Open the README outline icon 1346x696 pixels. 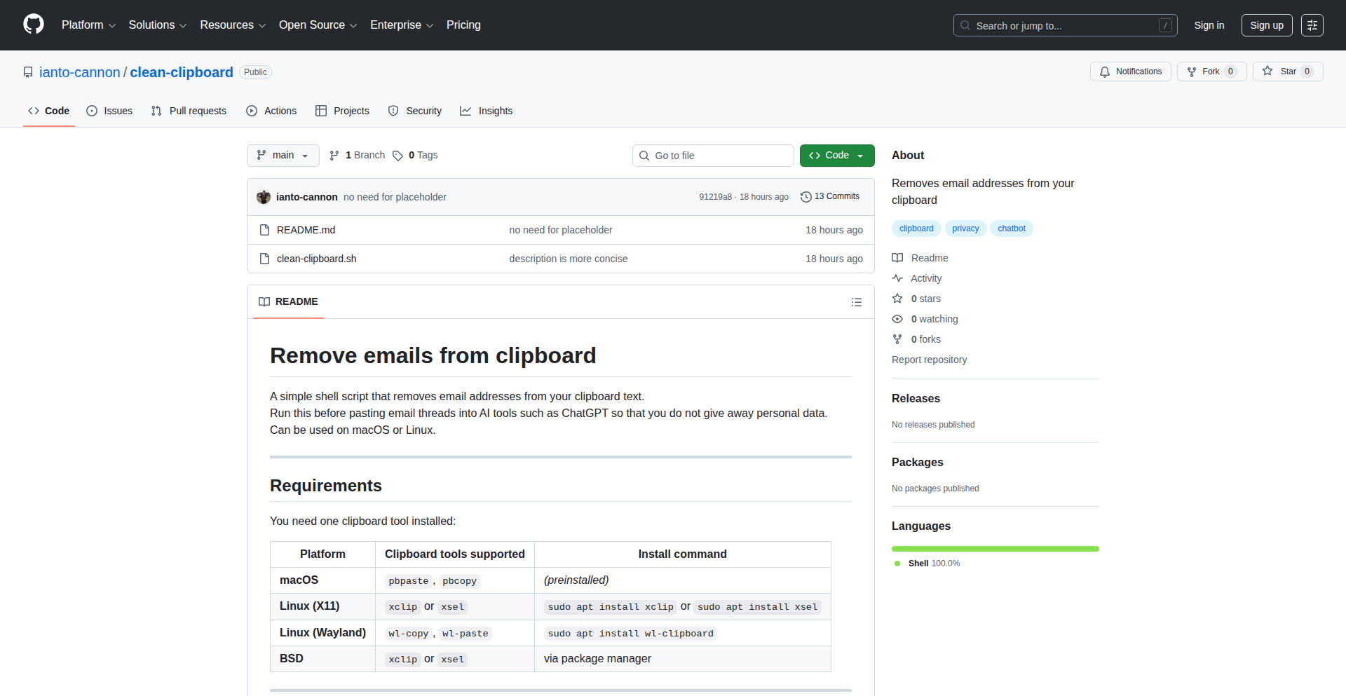tap(856, 302)
